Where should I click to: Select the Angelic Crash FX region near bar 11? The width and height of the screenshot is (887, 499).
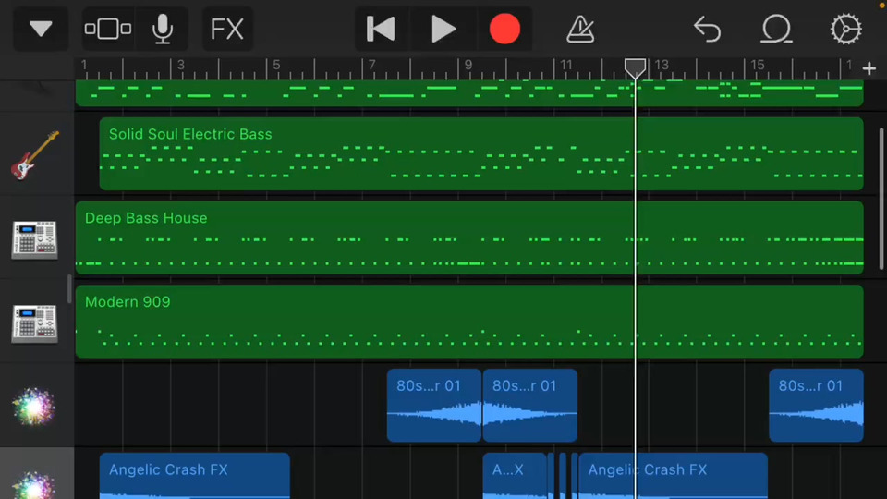point(673,476)
